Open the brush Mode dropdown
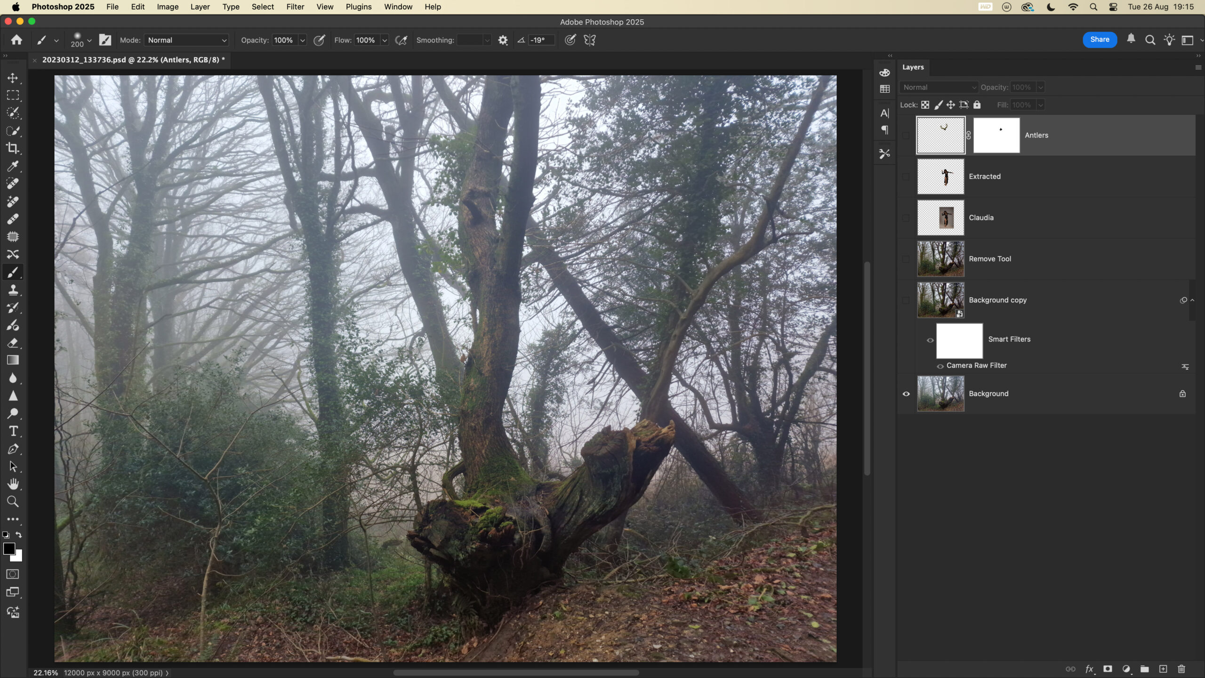 [186, 40]
